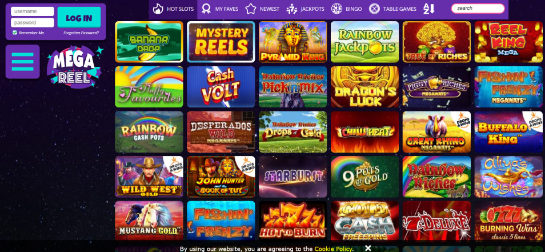Click the Mega Reel logo

75,67
